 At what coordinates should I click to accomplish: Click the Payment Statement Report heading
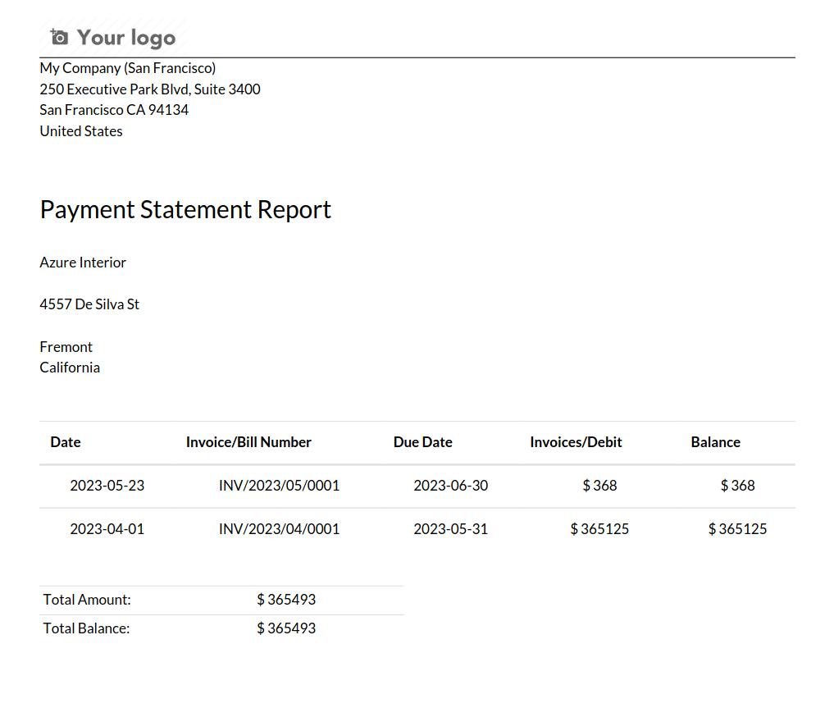coord(185,209)
